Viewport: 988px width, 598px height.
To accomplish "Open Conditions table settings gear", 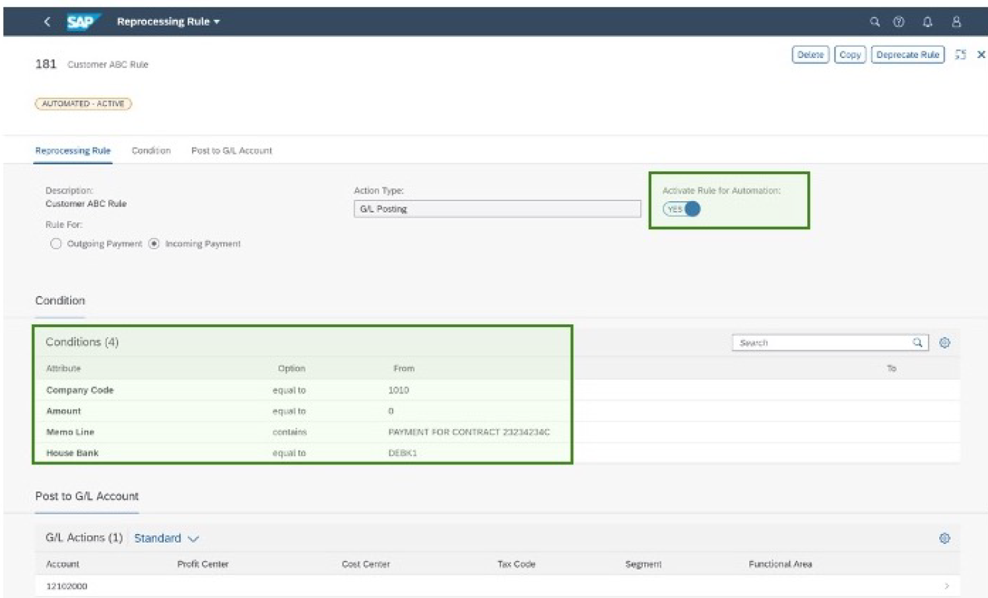I will [944, 343].
